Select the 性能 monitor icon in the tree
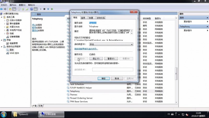Viewport: 209px width, 118px height. pos(8,33)
